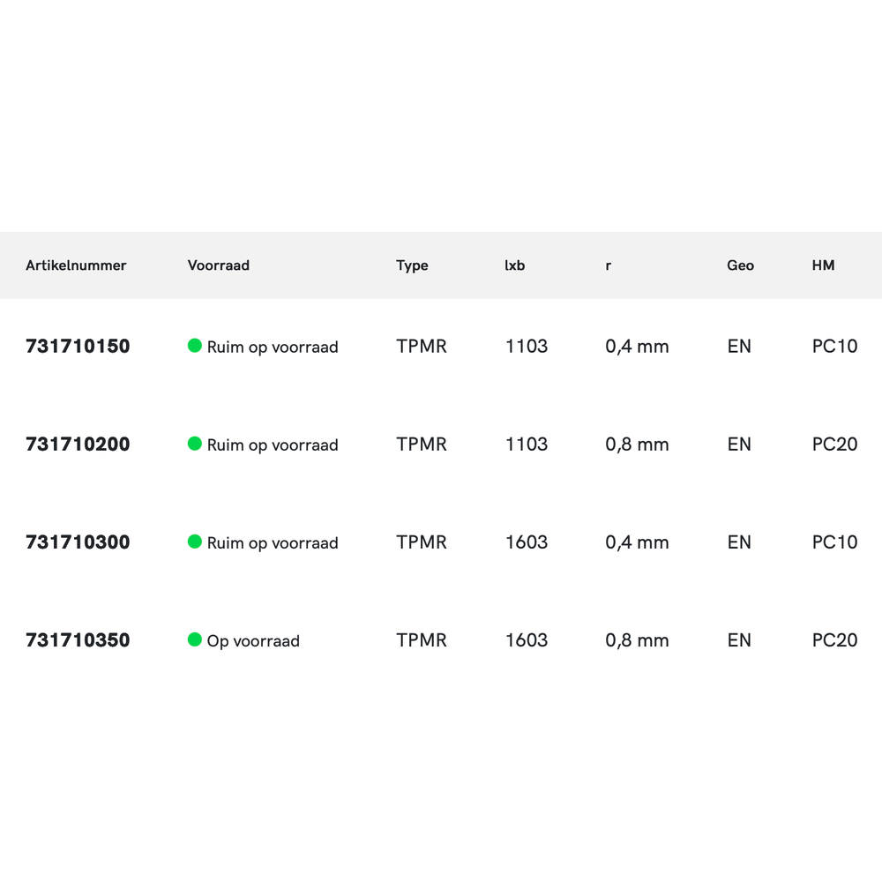This screenshot has height=882, width=882.
Task: Click the Voorraad column header
Action: 219,265
